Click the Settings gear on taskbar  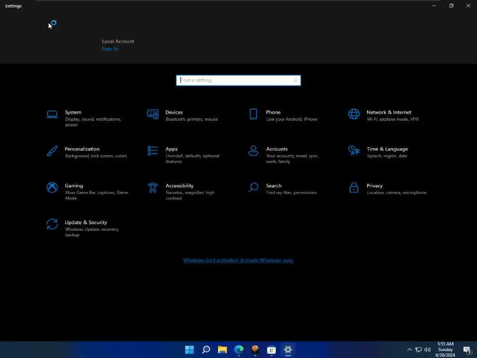[288, 350]
